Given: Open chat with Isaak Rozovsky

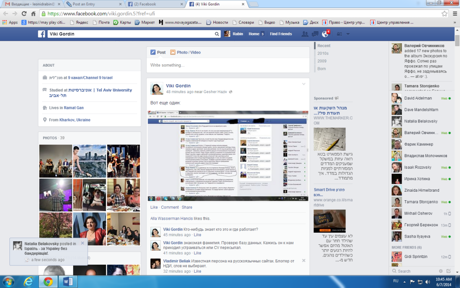Looking at the screenshot, I should (420, 167).
